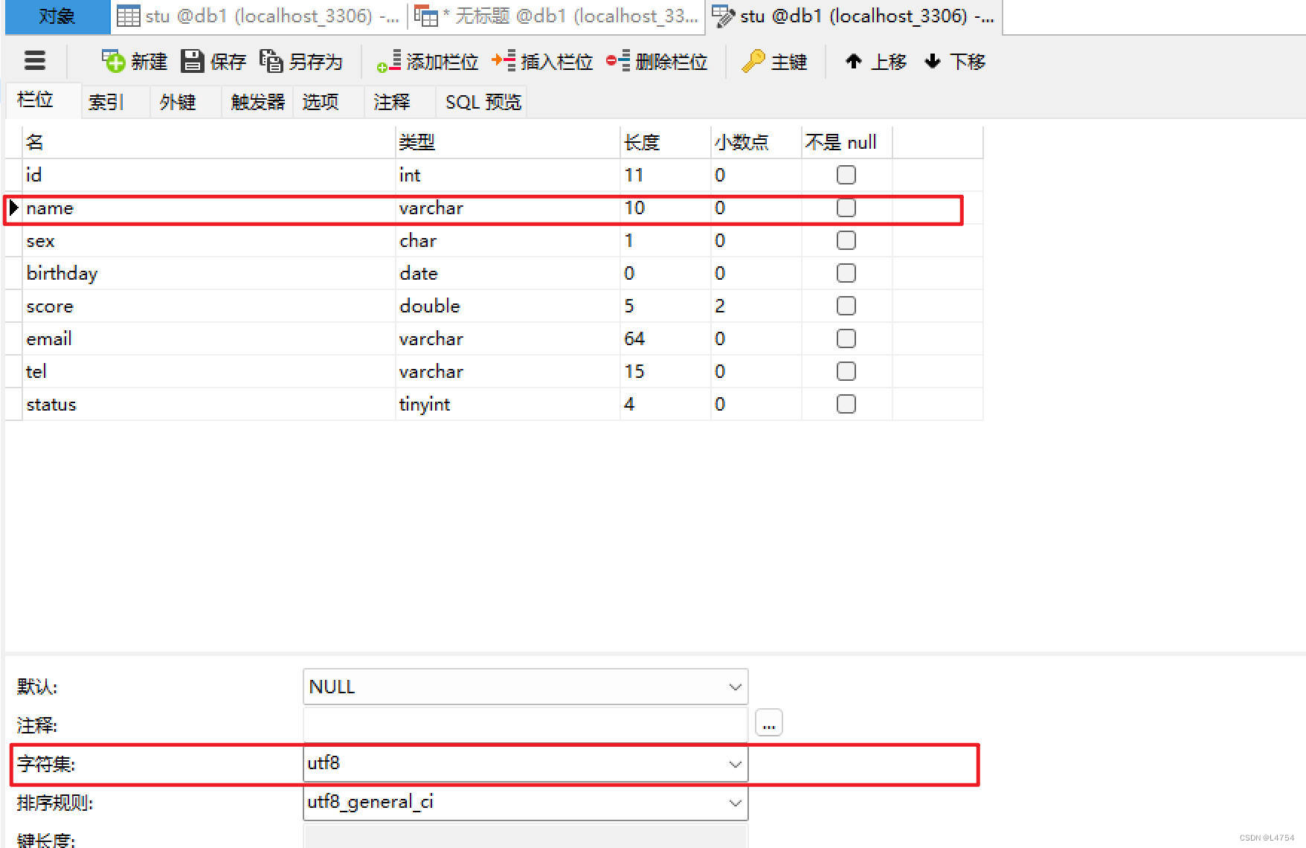The image size is (1306, 848).
Task: Open the 字符集 utf8 dropdown
Action: [735, 763]
